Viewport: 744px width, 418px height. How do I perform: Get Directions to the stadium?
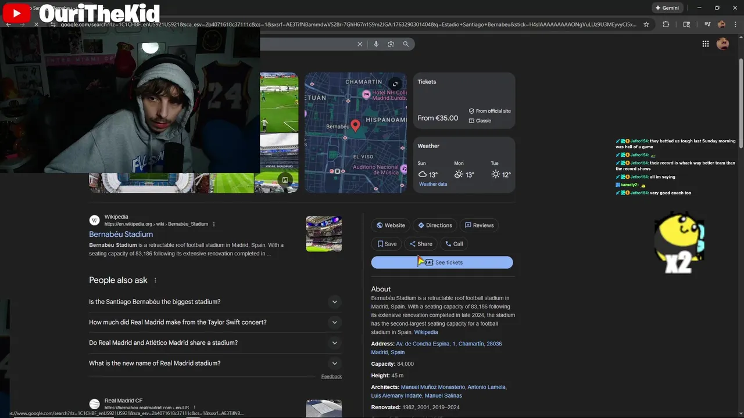[435, 225]
